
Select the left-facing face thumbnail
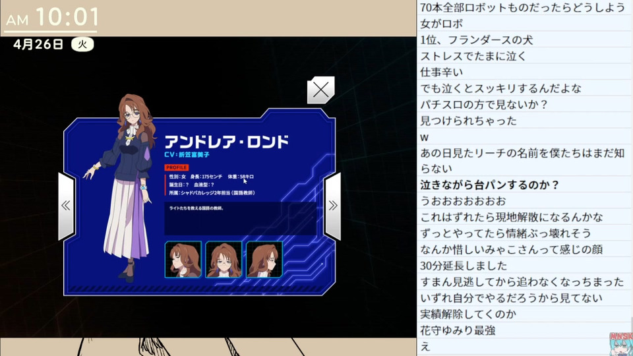tap(183, 260)
